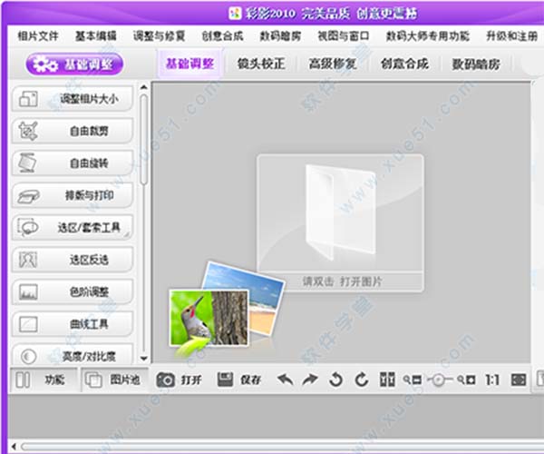544x454 pixels.
Task: Click the 保存 floppy disk icon
Action: click(x=225, y=380)
